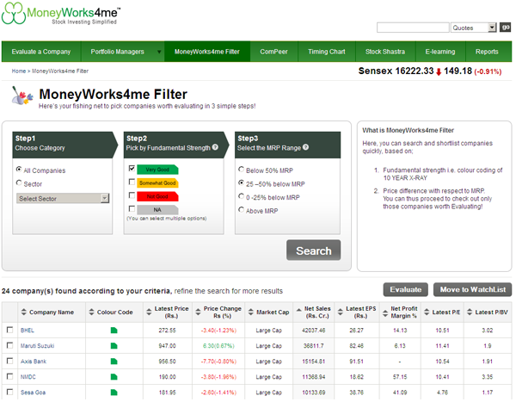The width and height of the screenshot is (516, 402).
Task: Sort by Net Sales column arrow
Action: (x=298, y=309)
